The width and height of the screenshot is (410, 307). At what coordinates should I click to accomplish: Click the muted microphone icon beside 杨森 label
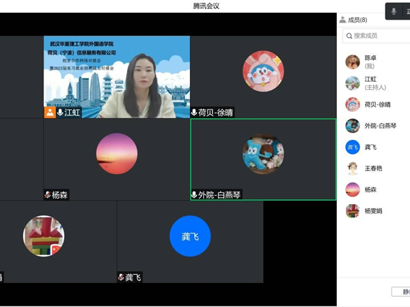pos(47,194)
